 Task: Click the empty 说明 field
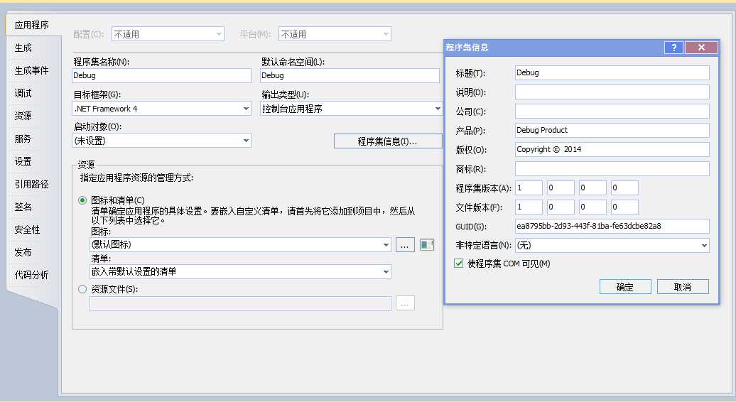(x=612, y=92)
